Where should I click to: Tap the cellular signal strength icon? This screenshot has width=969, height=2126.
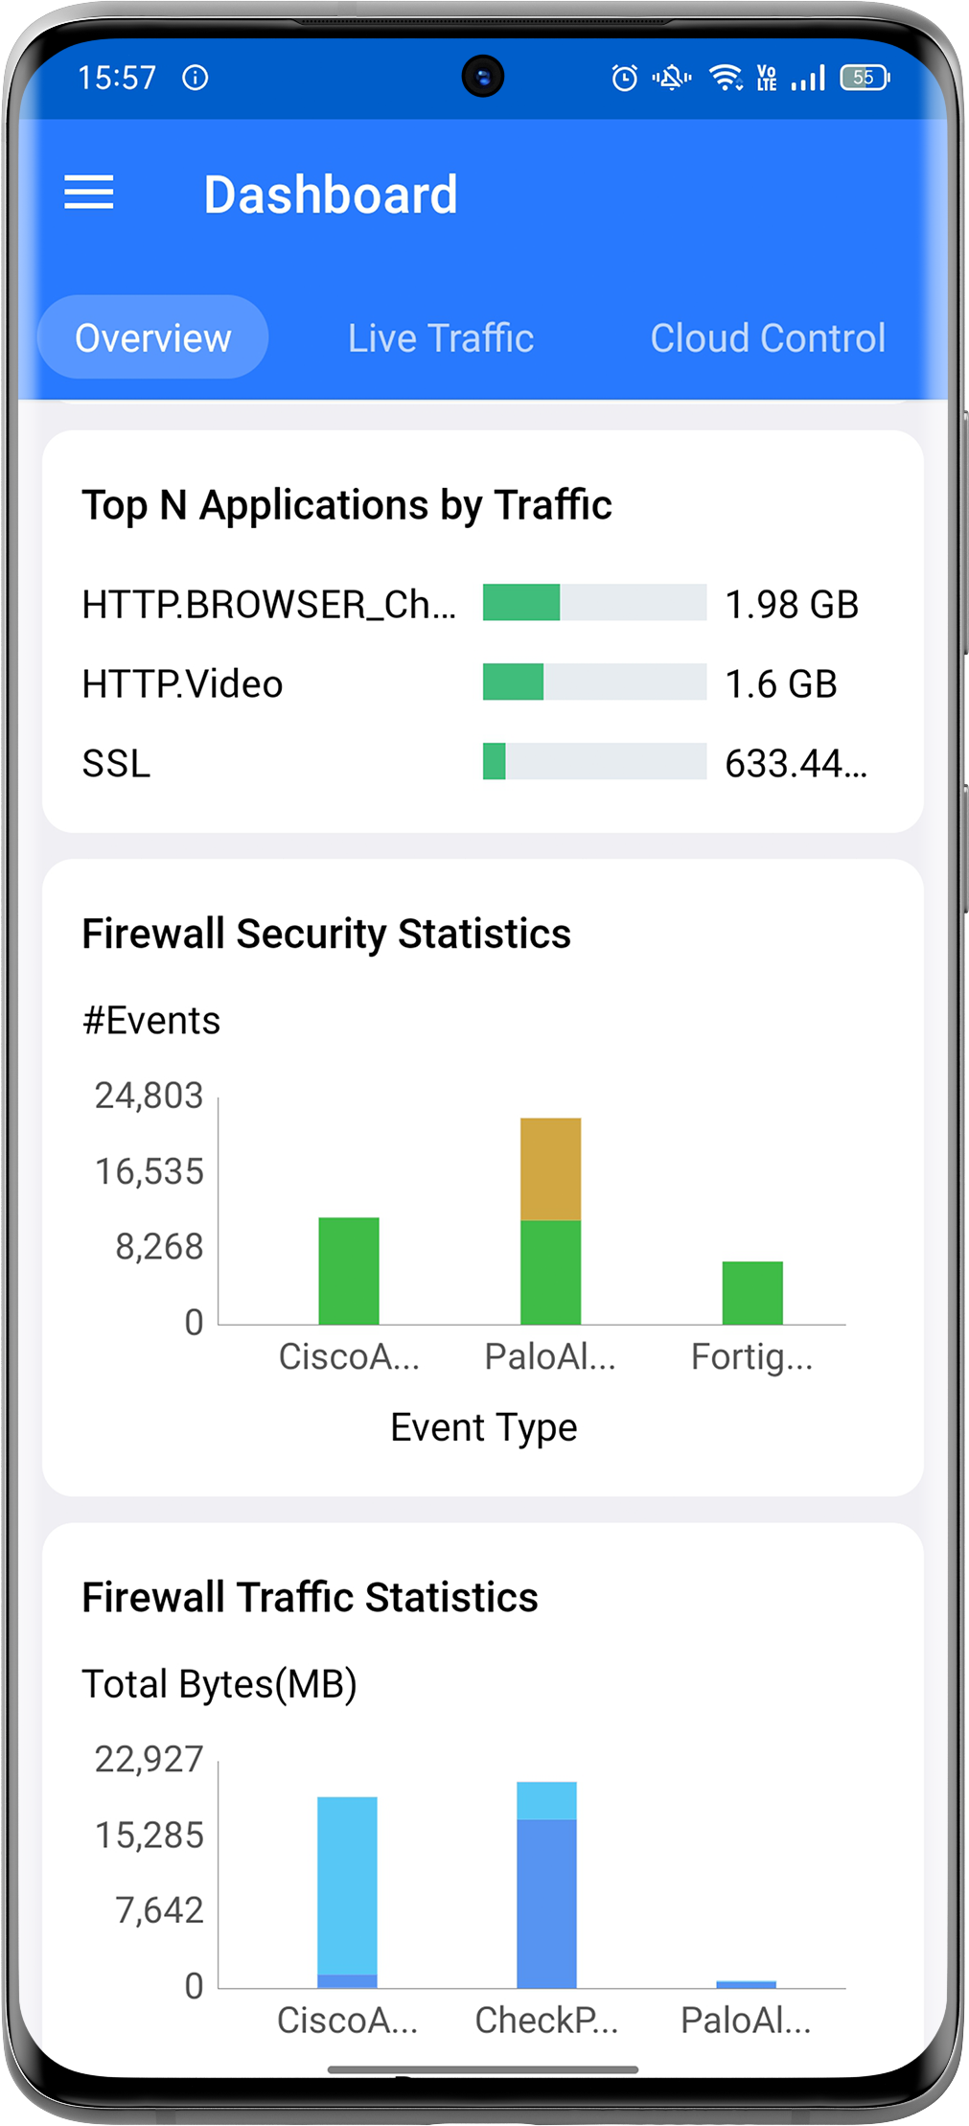[808, 78]
